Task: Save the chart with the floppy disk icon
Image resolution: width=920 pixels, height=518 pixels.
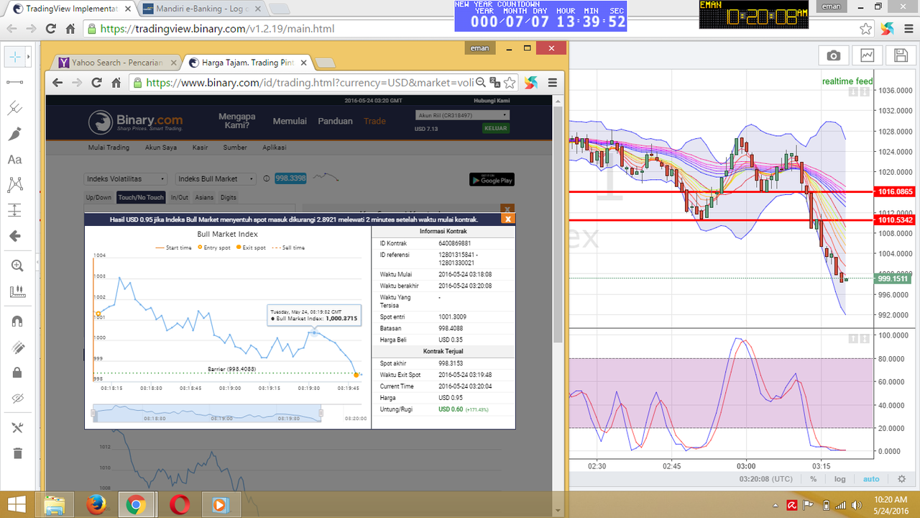Action: pos(901,55)
